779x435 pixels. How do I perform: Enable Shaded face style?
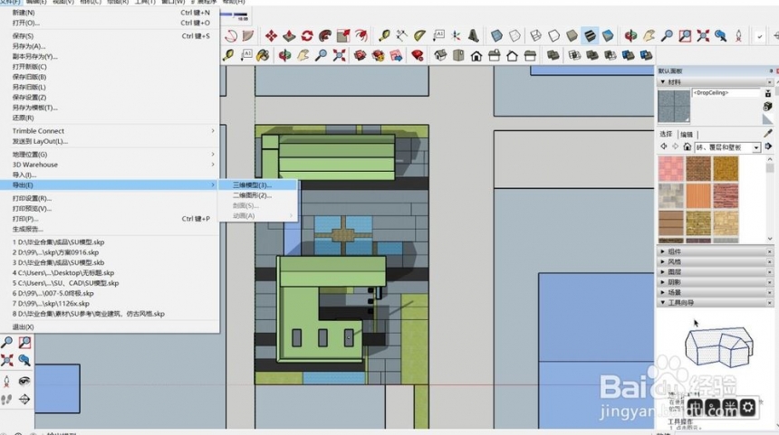click(x=572, y=35)
